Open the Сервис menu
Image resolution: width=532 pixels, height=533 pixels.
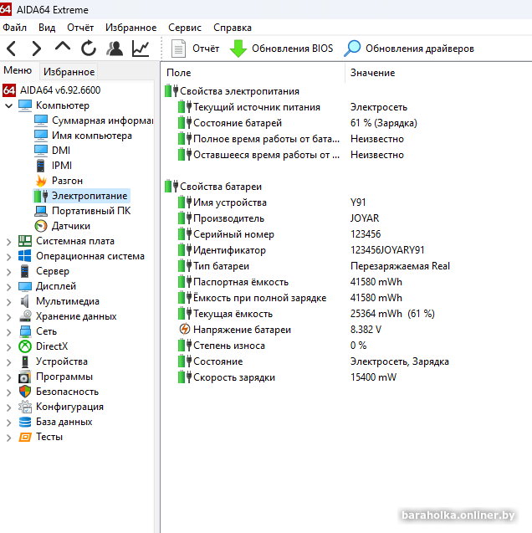(x=185, y=28)
